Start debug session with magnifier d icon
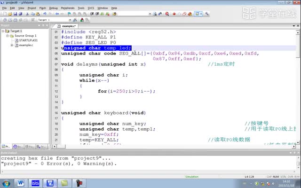Image resolution: width=301 pixels, height=188 pixels. click(x=167, y=14)
